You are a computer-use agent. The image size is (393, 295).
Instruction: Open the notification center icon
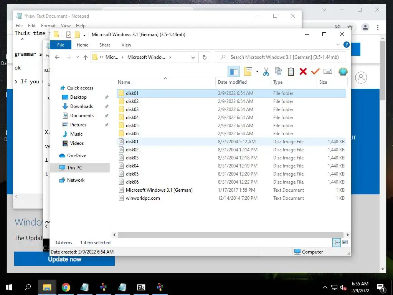point(381,288)
